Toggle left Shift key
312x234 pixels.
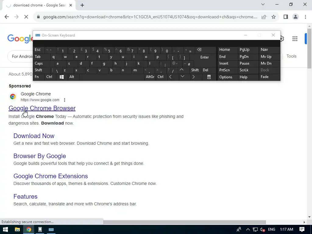pyautogui.click(x=42, y=70)
